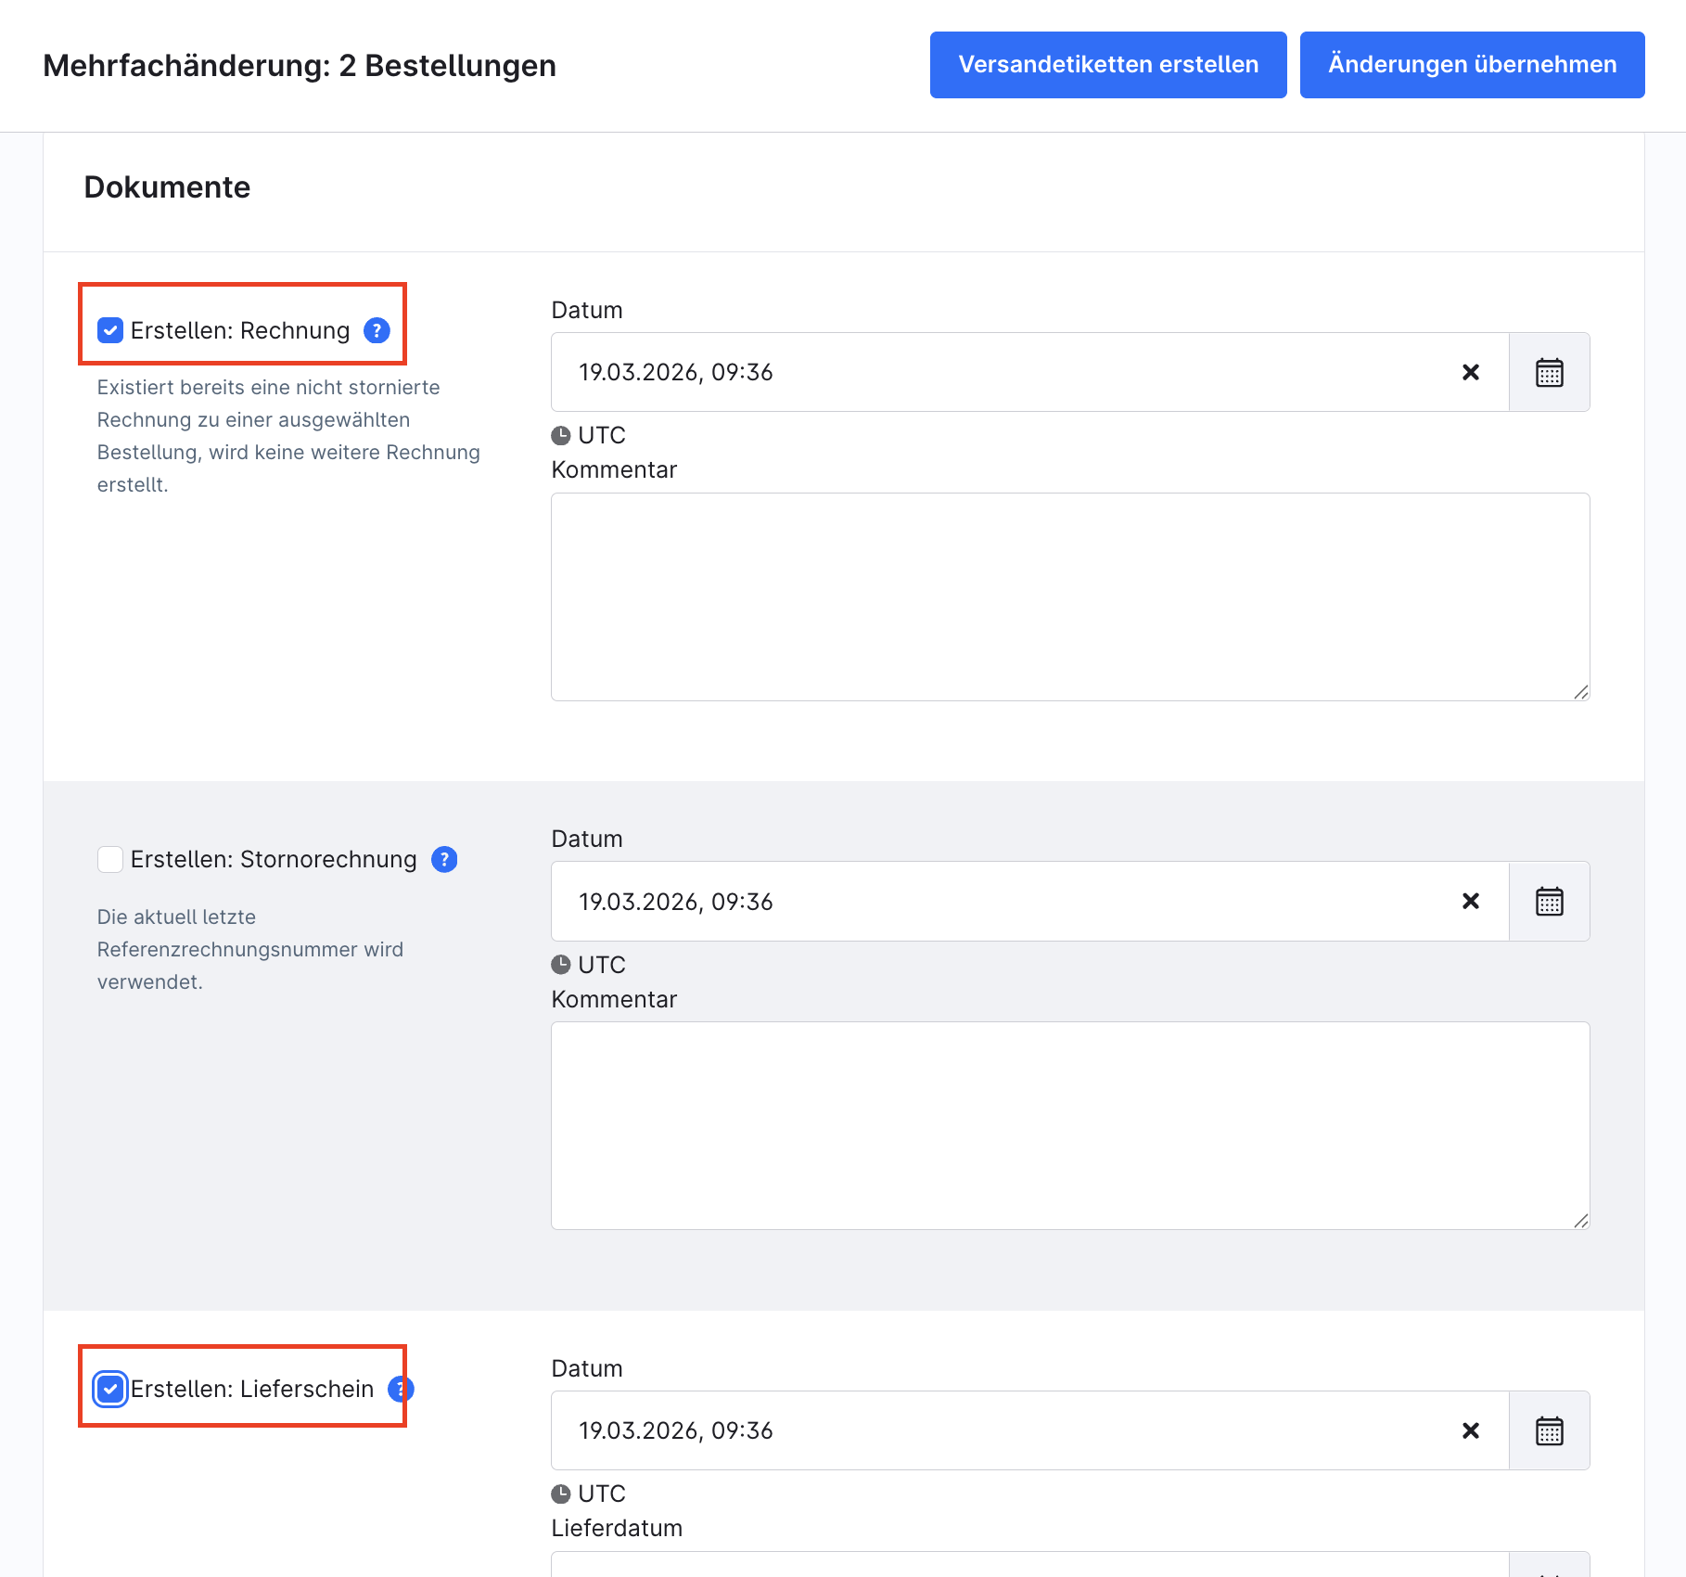Uncheck the Erstellen: Rechnung checkbox
Viewport: 1686px width, 1577px height.
click(x=110, y=330)
